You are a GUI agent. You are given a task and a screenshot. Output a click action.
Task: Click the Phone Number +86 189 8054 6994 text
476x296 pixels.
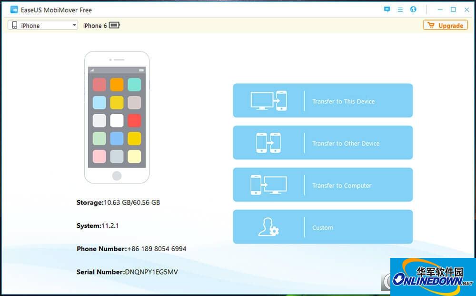pos(131,249)
